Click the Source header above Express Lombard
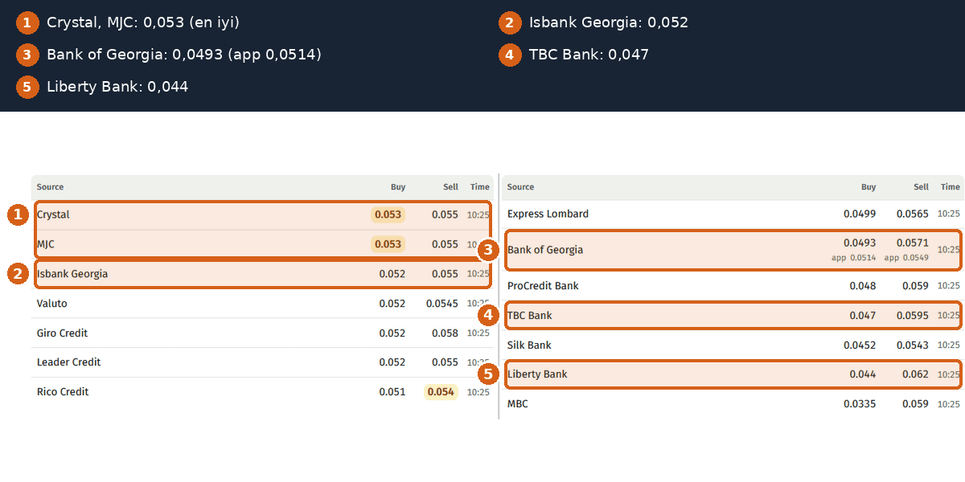Image resolution: width=965 pixels, height=482 pixels. click(x=520, y=187)
